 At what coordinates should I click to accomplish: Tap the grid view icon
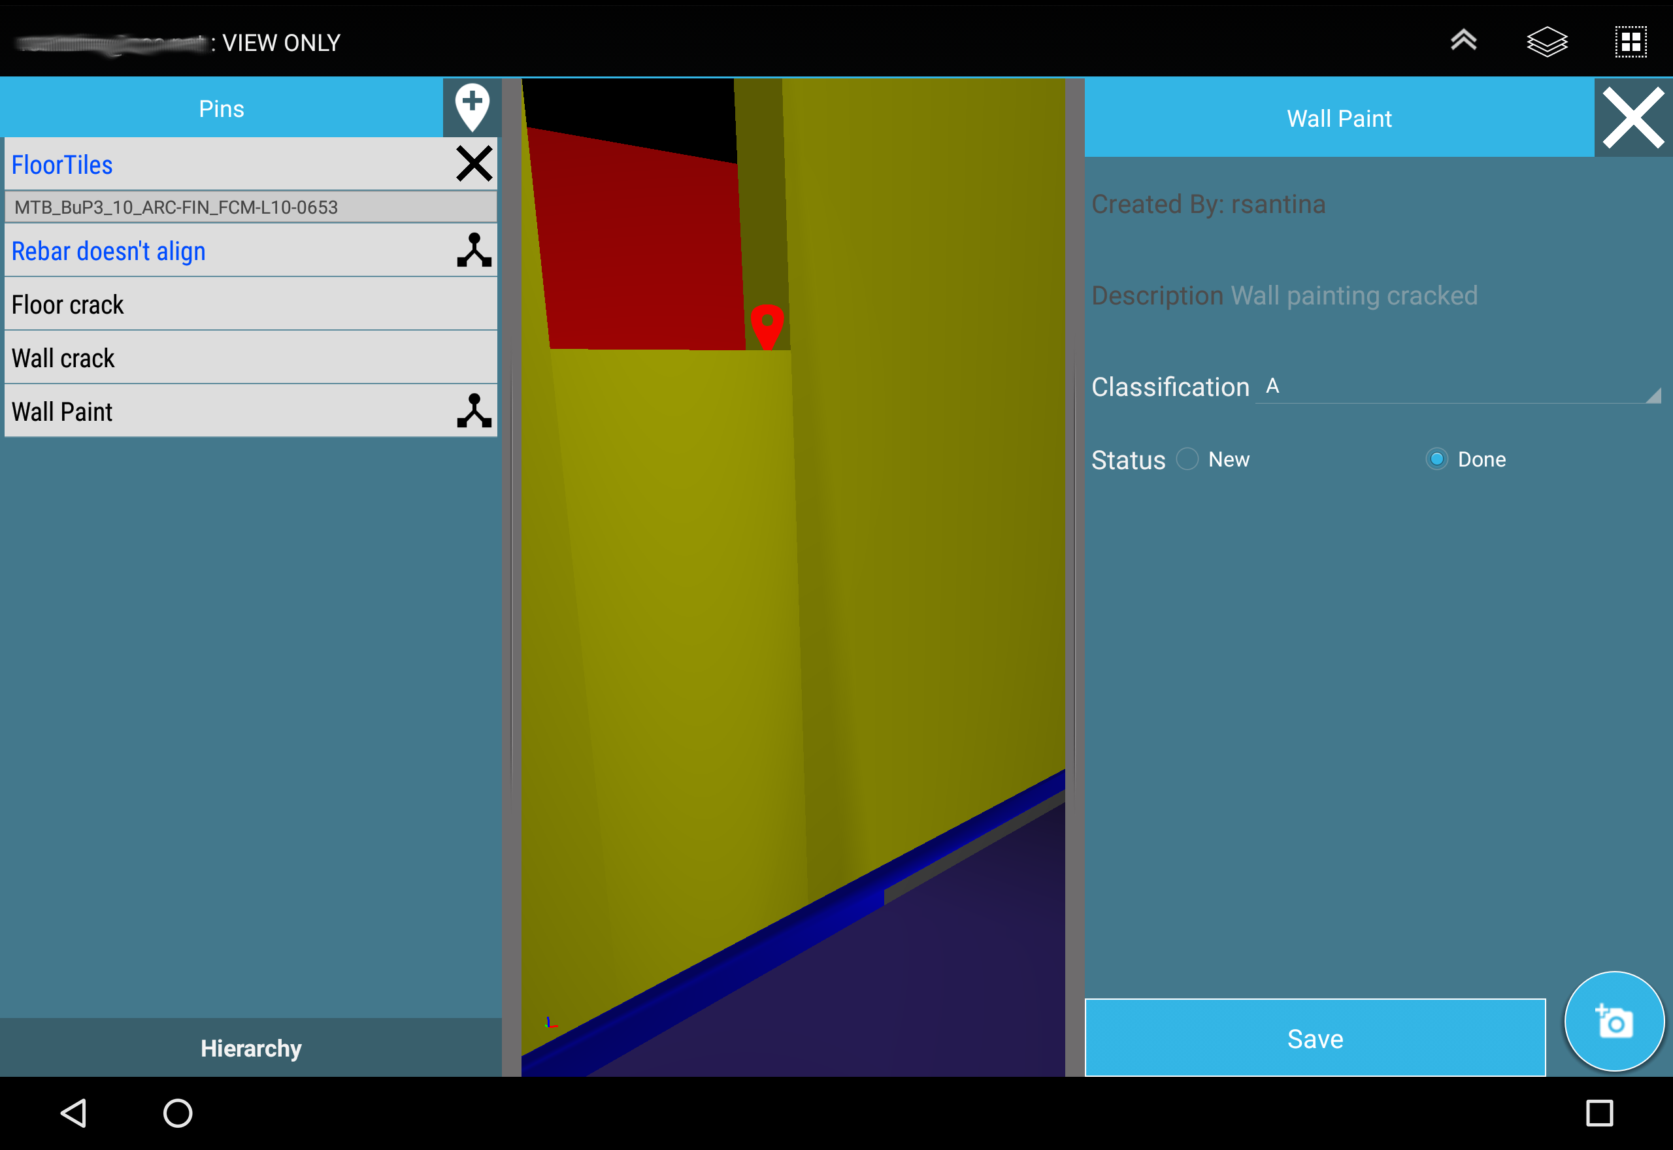pyautogui.click(x=1631, y=42)
